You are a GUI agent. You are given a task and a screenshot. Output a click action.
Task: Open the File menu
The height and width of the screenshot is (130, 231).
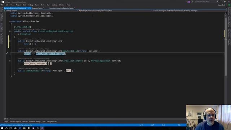[x=2, y=5]
